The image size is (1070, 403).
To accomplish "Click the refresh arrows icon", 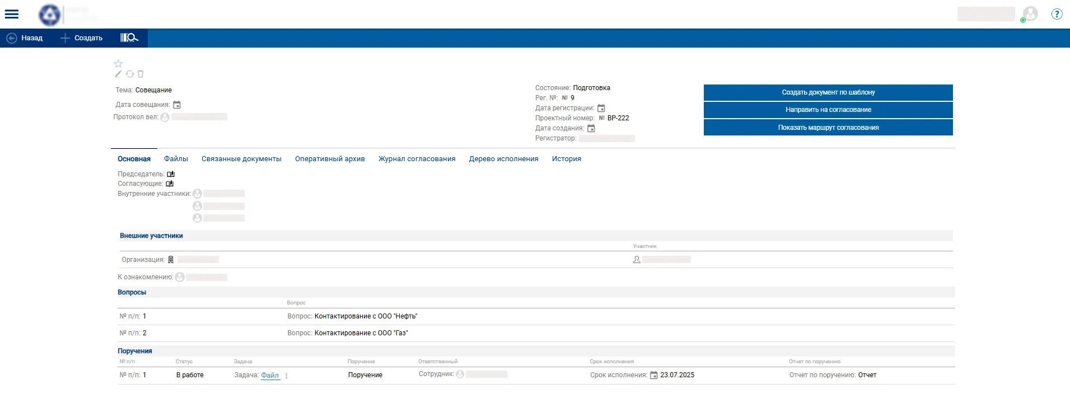I will click(x=130, y=74).
